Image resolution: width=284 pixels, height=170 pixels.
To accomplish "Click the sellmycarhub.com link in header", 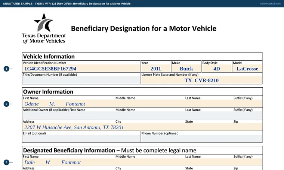I will (x=271, y=4).
